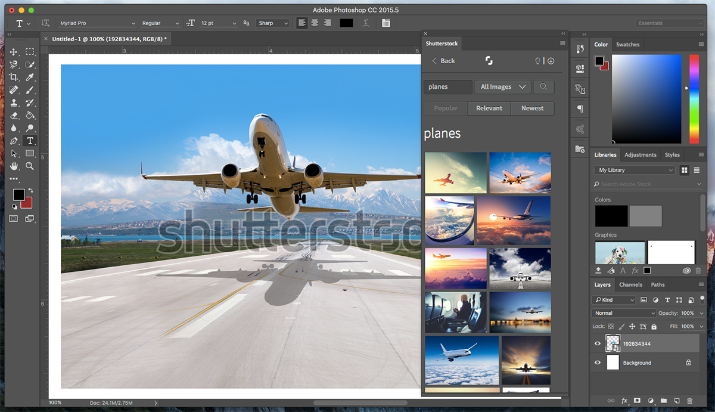Screen dimensions: 715x412
Task: Click the Delete layer trash icon
Action: [690, 401]
